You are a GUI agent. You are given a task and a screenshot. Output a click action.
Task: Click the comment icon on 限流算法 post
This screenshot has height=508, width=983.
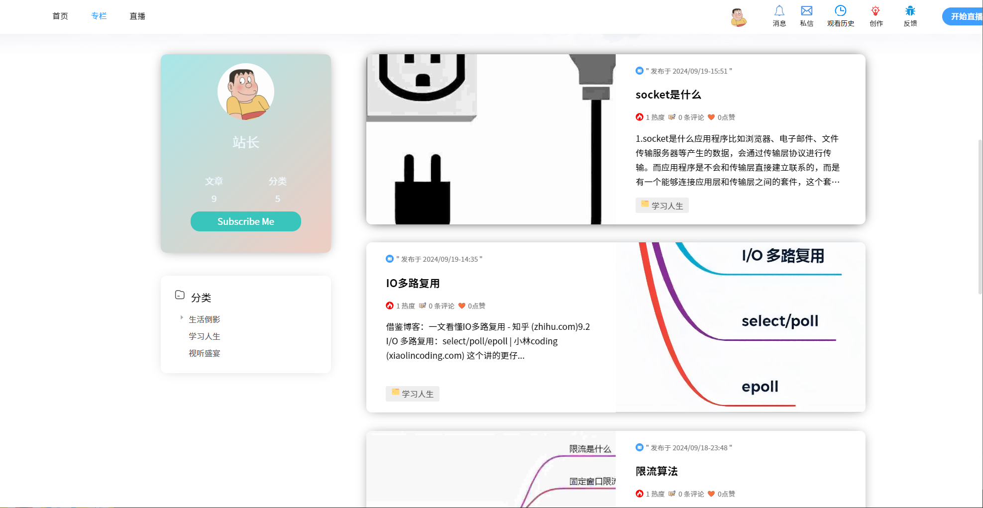(x=672, y=494)
